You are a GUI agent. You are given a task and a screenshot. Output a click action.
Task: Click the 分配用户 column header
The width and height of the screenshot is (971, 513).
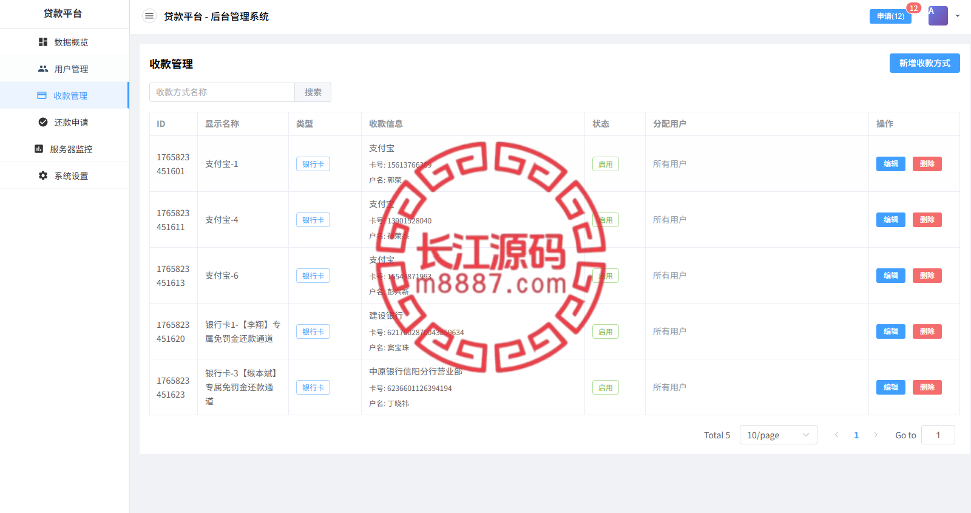coord(670,124)
